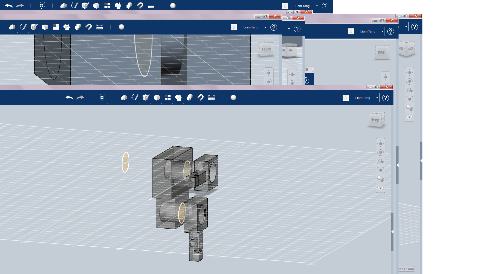
Task: Select the Pan tool in the front window nav bar
Action: [x=380, y=144]
